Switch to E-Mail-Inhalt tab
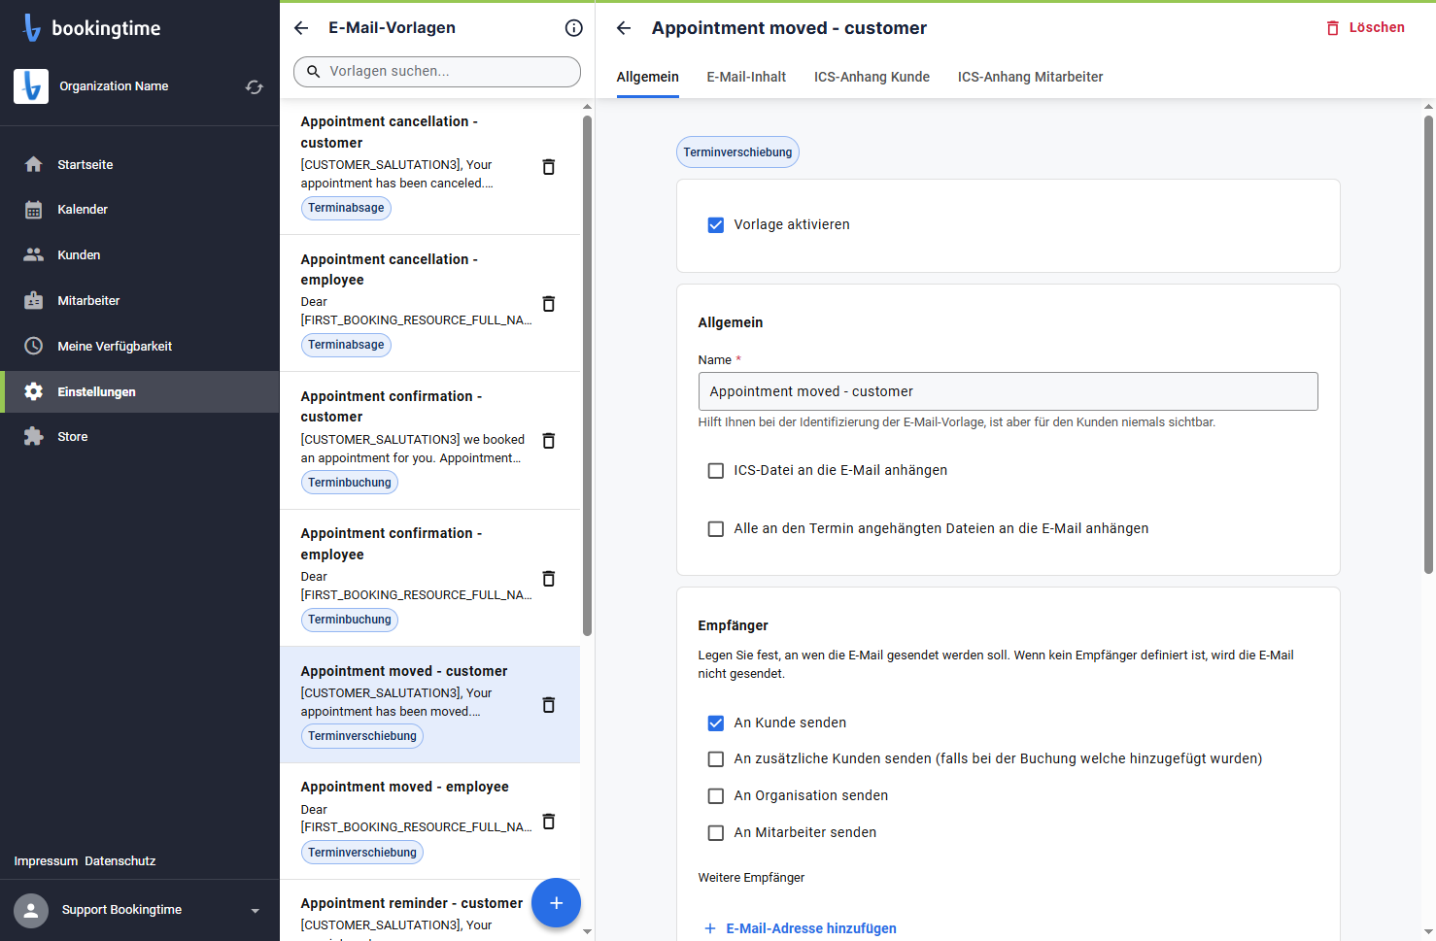 [746, 77]
